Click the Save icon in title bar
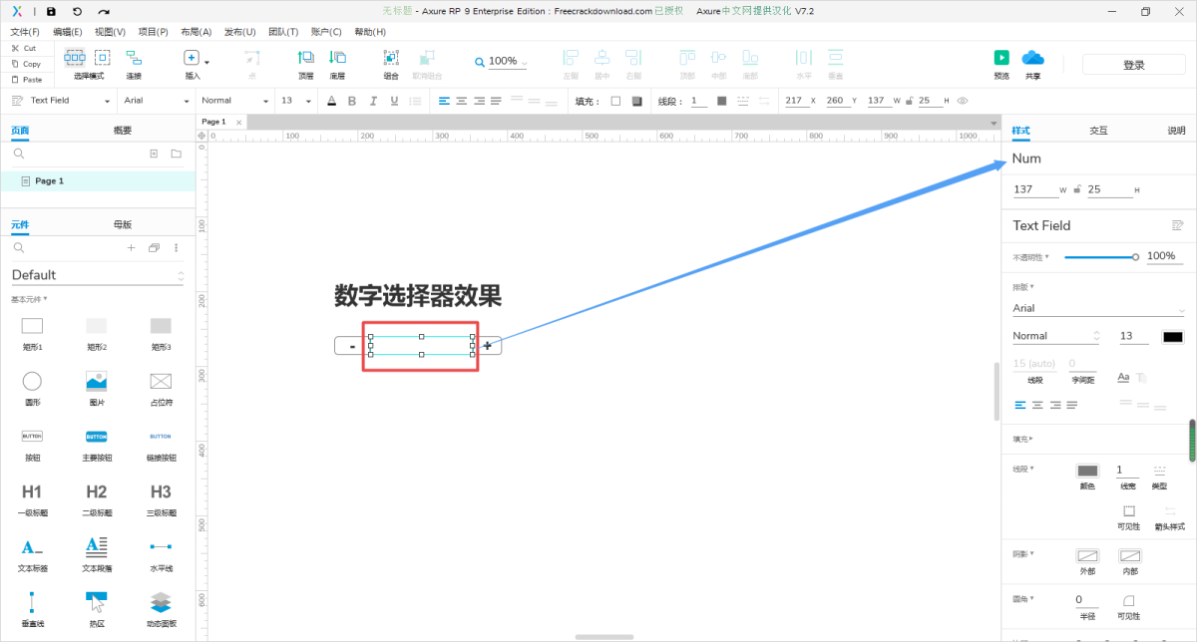 51,11
